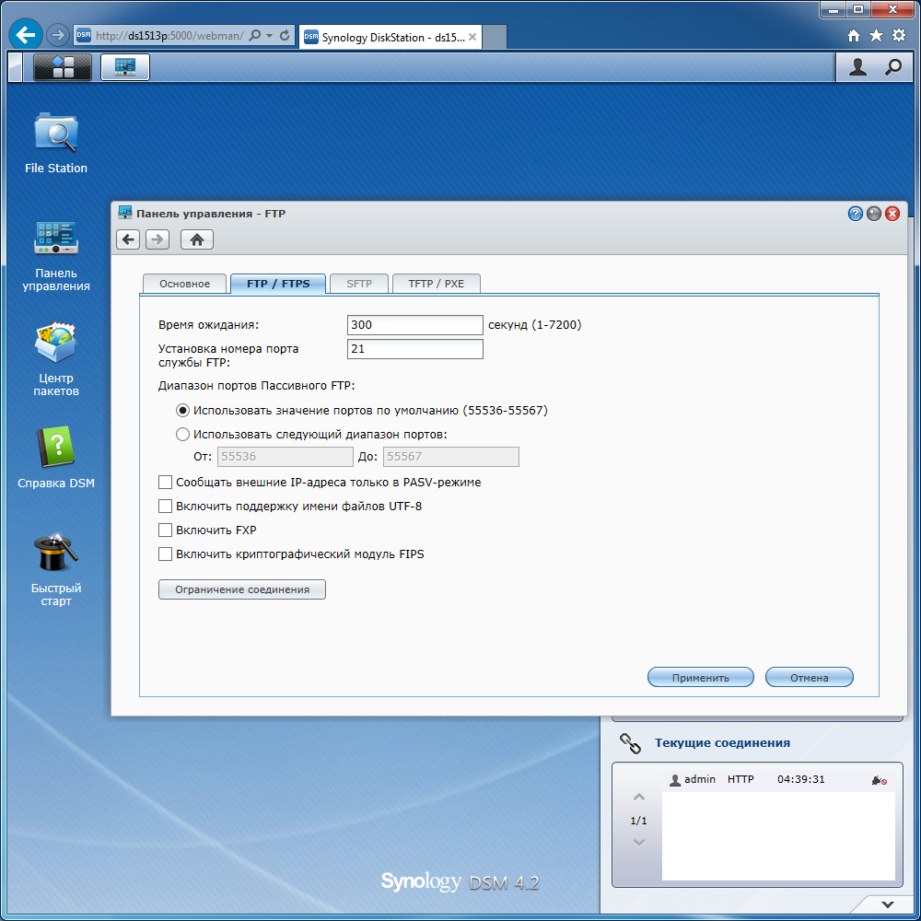The image size is (921, 921).
Task: Go forward in Control Panel window
Action: tap(157, 239)
